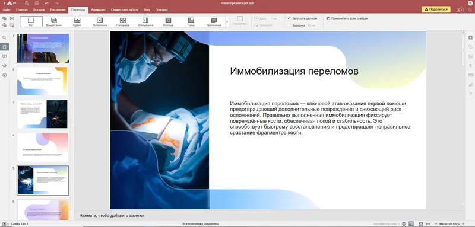The width and height of the screenshot is (475, 227).
Task: Open the feedback megaphone icon in sidebar
Action: point(4,66)
